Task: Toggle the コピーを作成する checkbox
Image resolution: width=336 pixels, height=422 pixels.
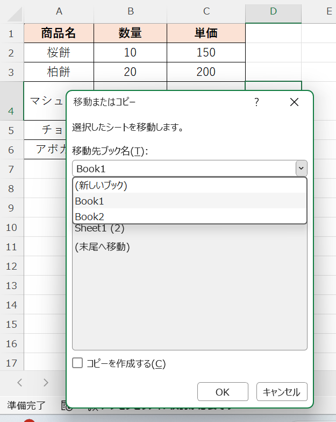Action: [x=77, y=363]
